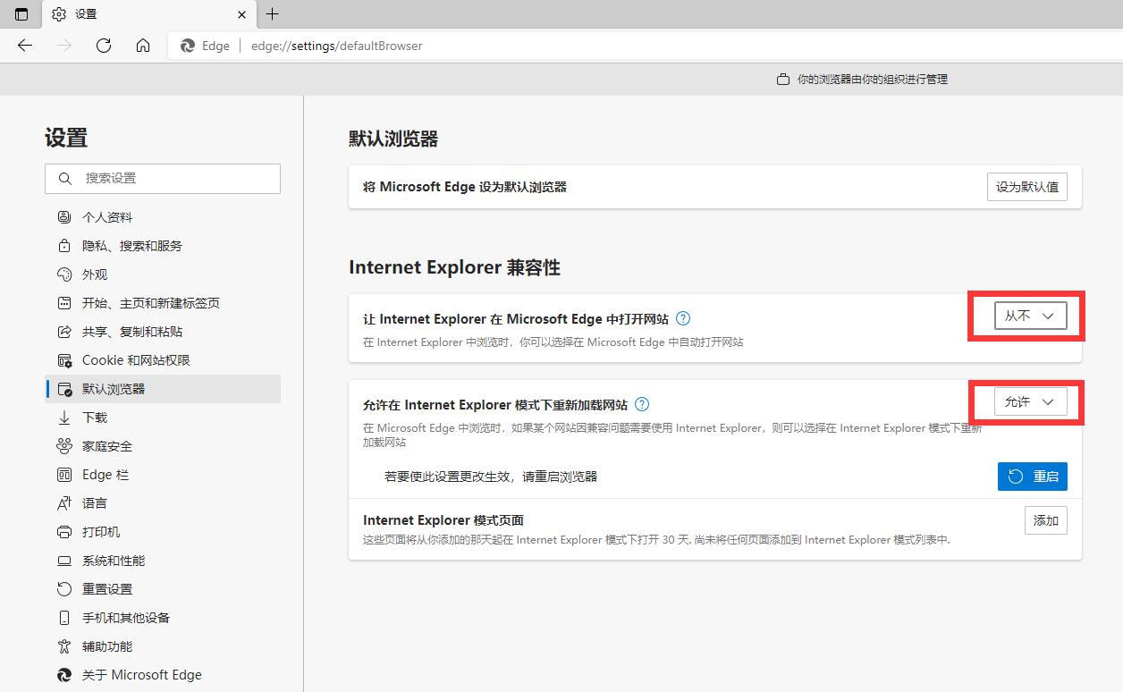Select 默认浏览器 in the sidebar
1123x692 pixels.
(x=163, y=389)
